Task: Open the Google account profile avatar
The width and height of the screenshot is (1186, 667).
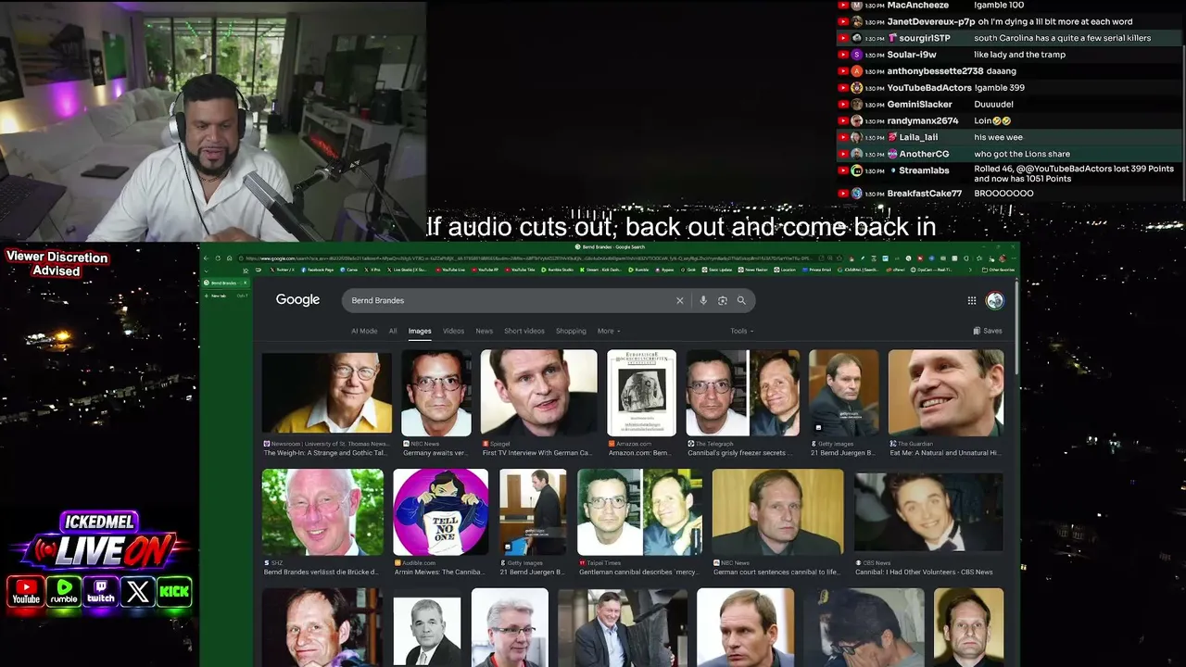Action: click(995, 300)
